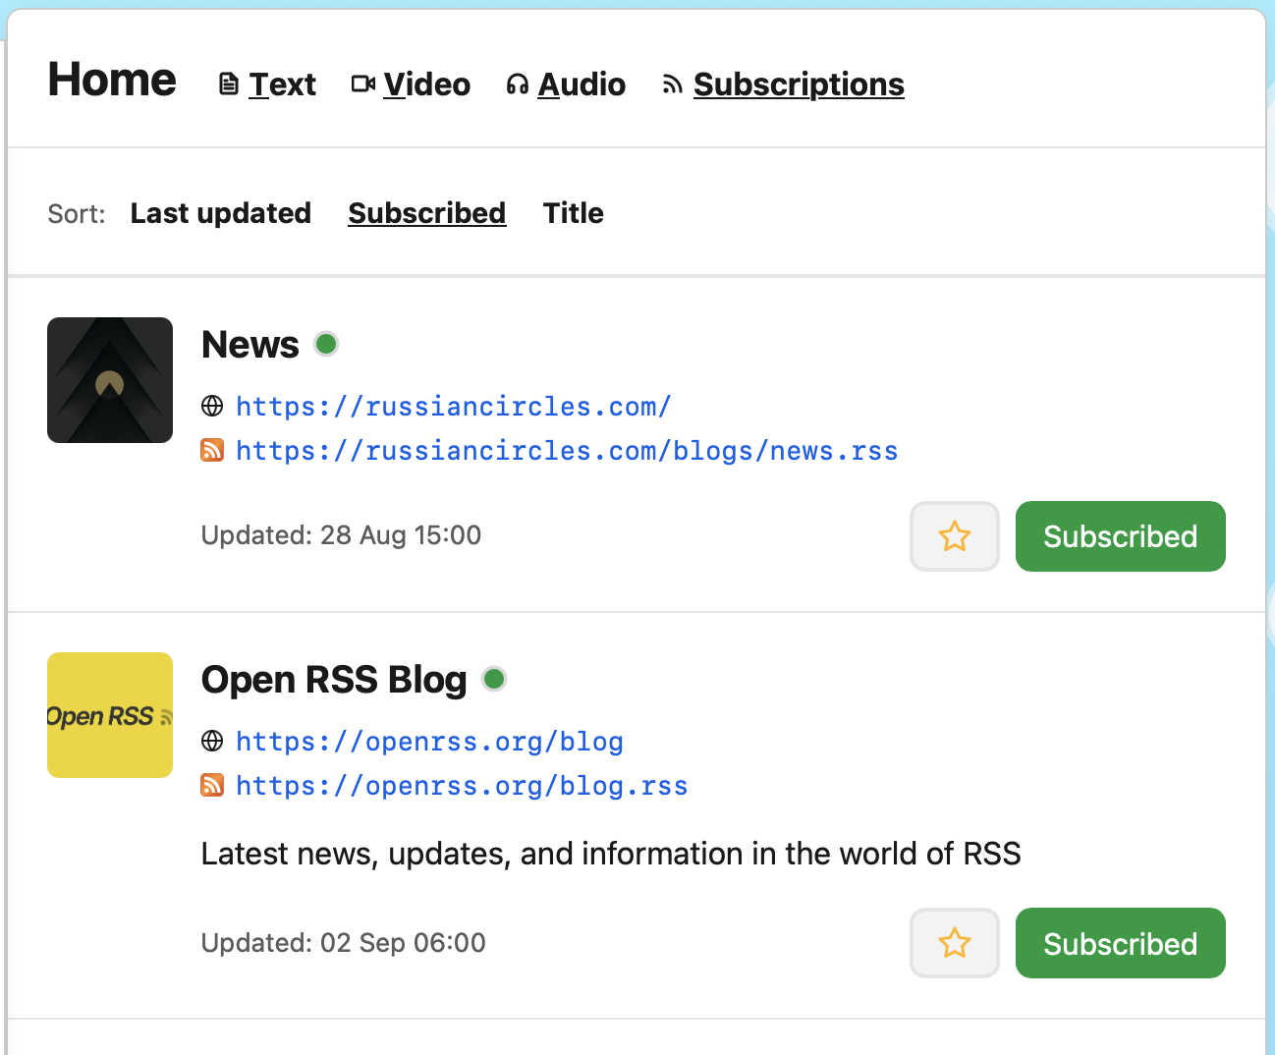
Task: Toggle Subscribed button for News feed
Action: point(1121,536)
